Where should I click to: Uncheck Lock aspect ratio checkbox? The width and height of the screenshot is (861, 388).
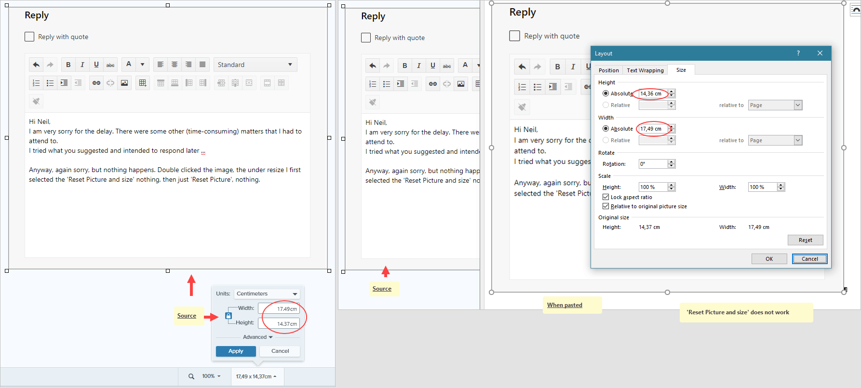point(605,197)
